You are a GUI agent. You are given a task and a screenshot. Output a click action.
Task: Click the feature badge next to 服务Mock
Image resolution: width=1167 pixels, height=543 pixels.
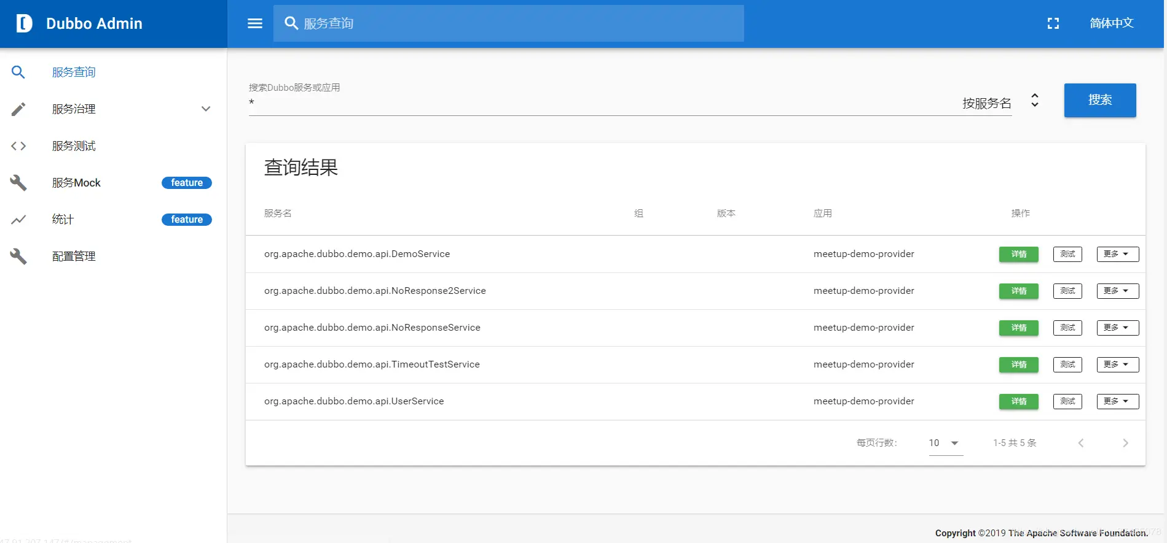pos(187,183)
